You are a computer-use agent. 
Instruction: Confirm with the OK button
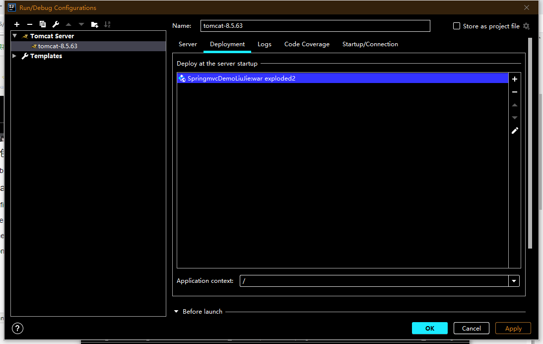[x=430, y=328]
